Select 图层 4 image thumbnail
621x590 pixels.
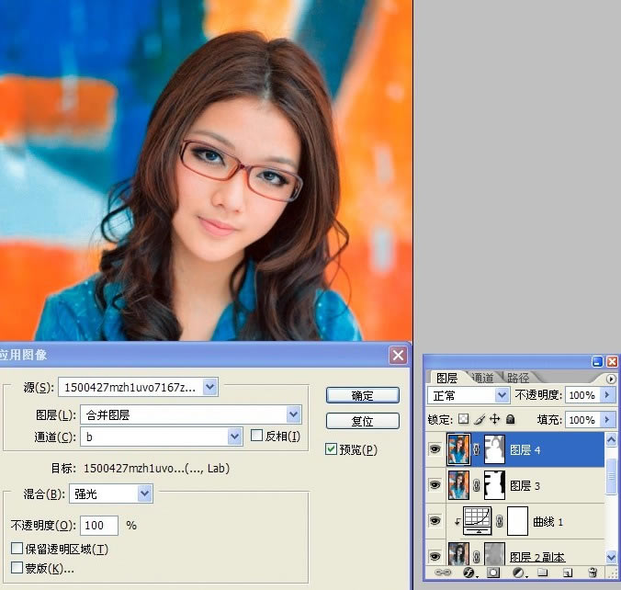(x=458, y=449)
